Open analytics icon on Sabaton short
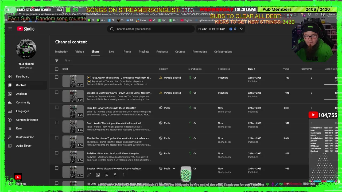This screenshot has height=192, width=342. [98, 175]
